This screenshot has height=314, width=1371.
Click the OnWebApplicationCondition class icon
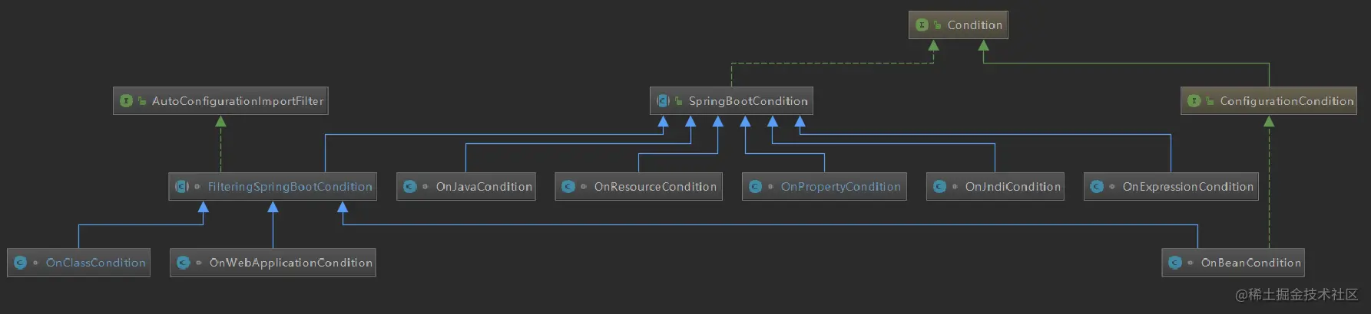tap(183, 263)
